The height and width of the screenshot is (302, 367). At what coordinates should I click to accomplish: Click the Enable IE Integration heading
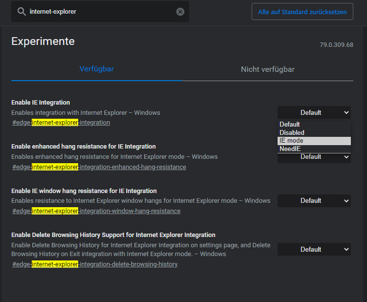(x=41, y=103)
